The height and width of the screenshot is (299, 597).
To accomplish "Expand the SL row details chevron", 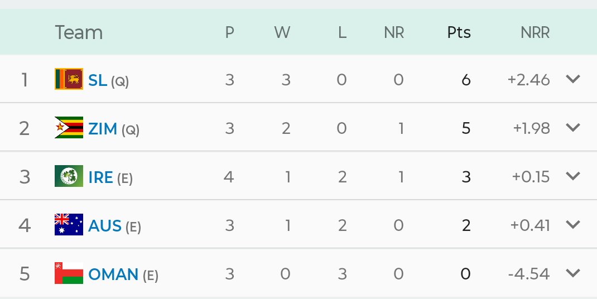I will (573, 79).
